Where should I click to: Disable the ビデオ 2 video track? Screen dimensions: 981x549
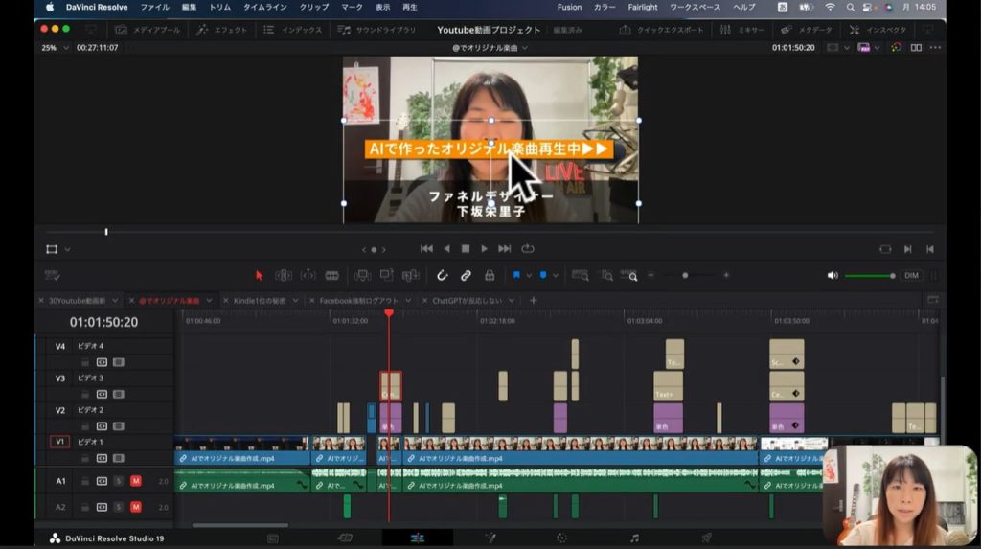119,426
